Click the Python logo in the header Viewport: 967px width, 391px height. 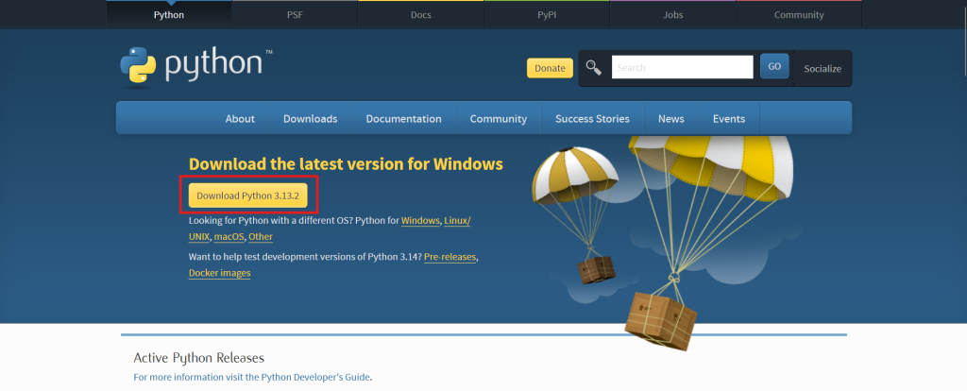coord(195,67)
